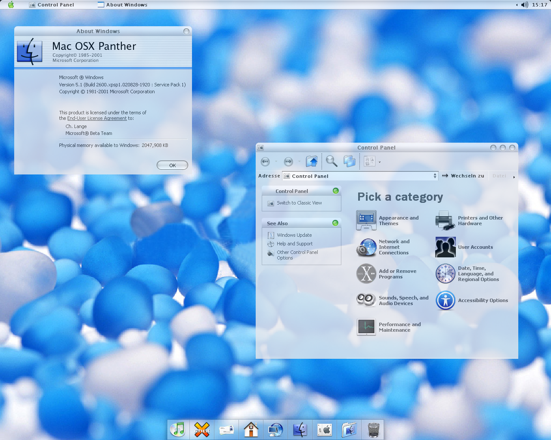551x440 pixels.
Task: Expand the address bar dropdown
Action: coord(435,176)
